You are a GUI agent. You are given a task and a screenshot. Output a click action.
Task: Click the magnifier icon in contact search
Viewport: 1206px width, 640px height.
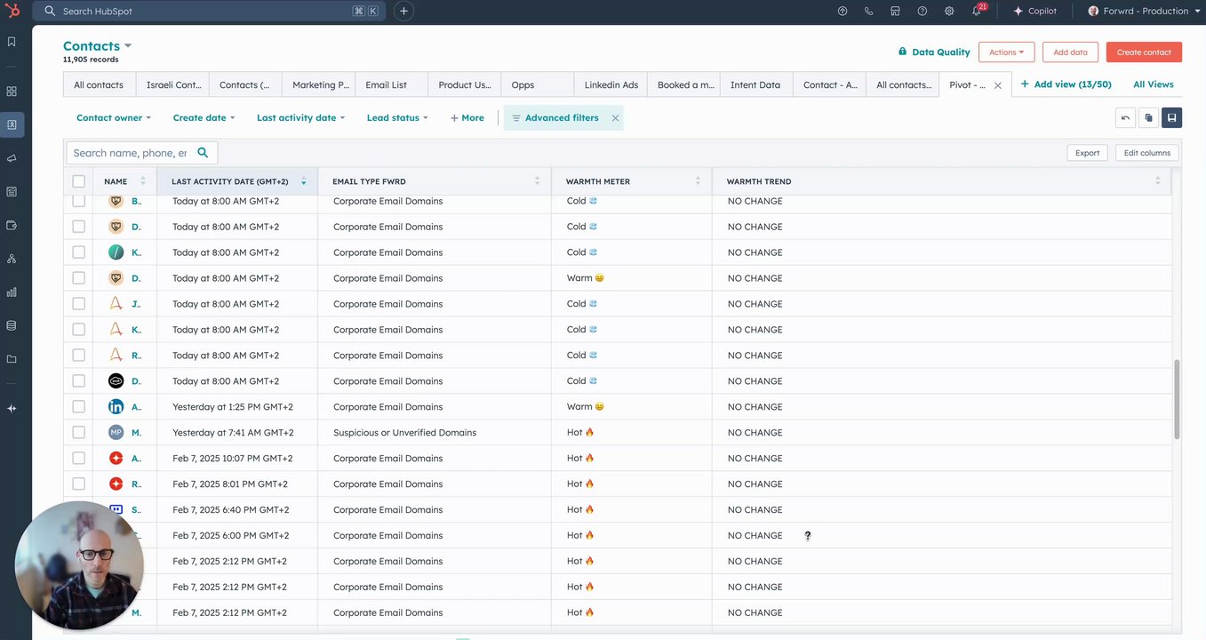tap(203, 153)
